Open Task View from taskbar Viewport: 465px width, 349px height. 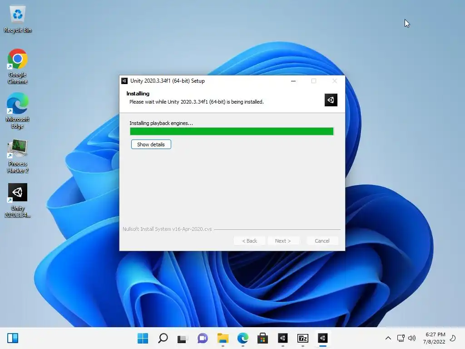click(183, 338)
